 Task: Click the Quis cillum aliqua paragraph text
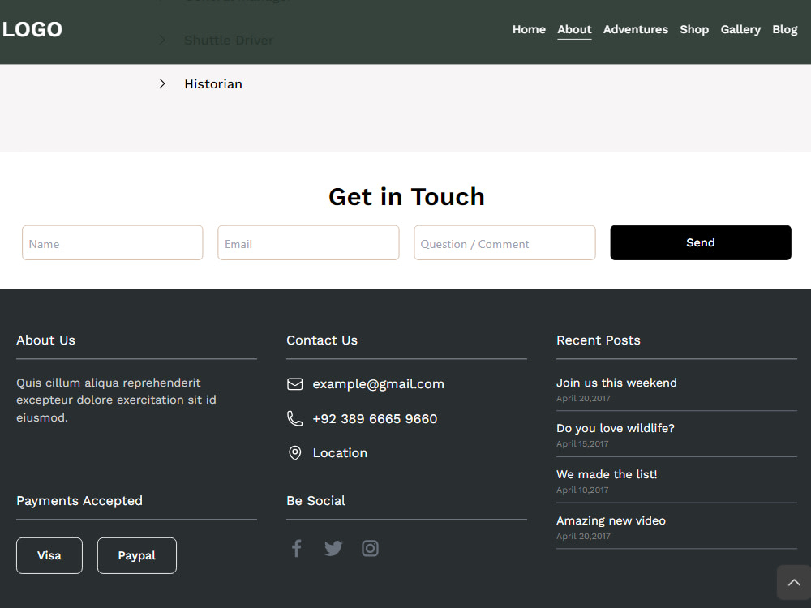116,400
